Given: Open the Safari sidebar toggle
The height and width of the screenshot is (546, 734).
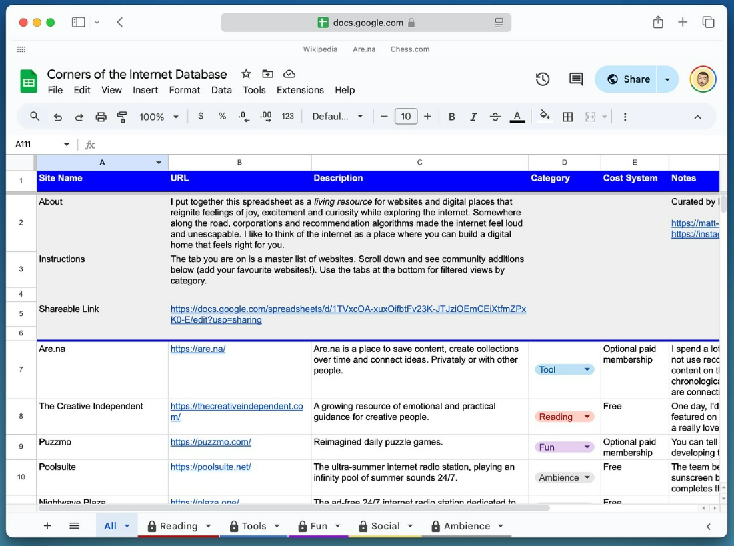Looking at the screenshot, I should (78, 22).
